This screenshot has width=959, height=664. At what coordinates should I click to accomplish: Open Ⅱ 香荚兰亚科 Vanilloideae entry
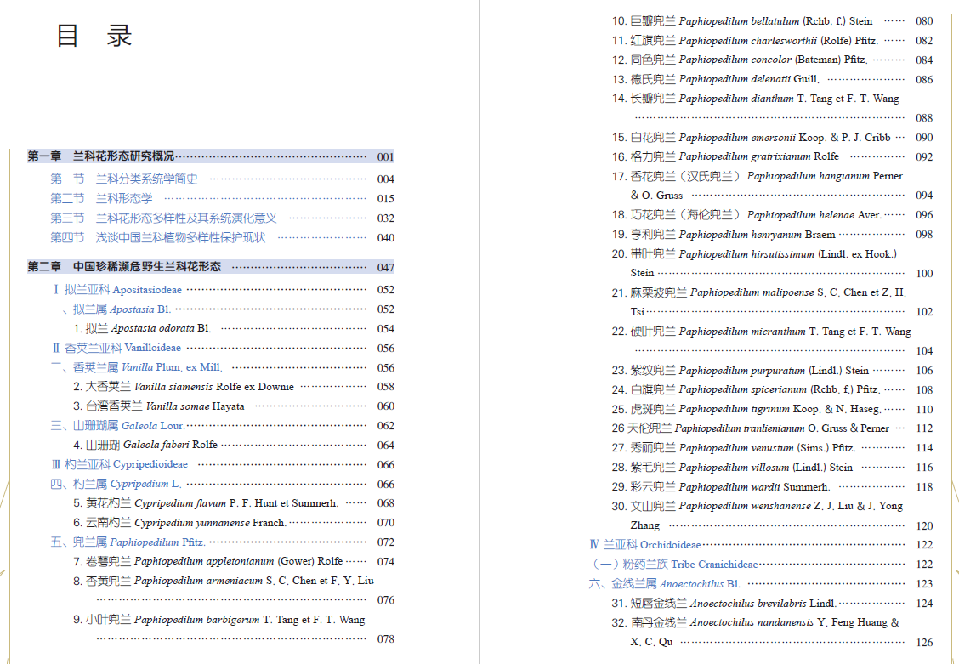point(222,348)
